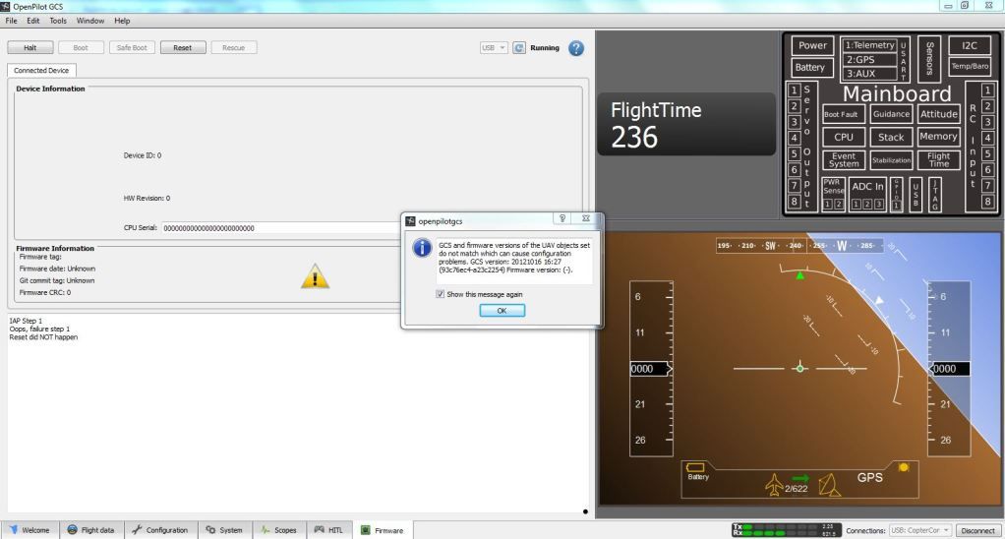The height and width of the screenshot is (539, 1005).
Task: Untick the 'Show this message again' checkbox
Action: pos(440,294)
